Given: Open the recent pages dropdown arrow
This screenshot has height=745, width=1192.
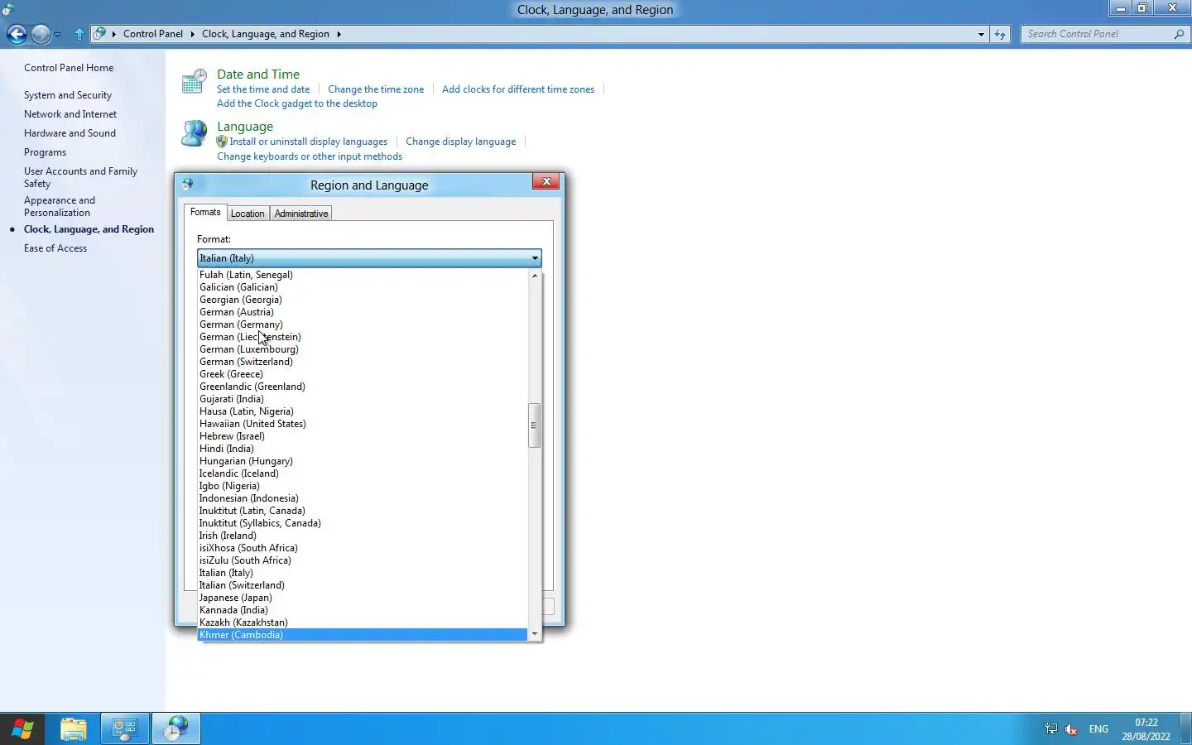Looking at the screenshot, I should 57,35.
